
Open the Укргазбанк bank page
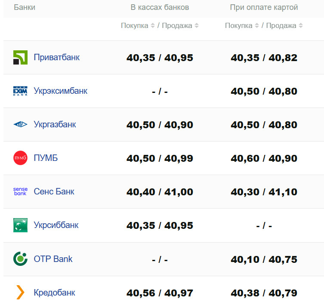pyautogui.click(x=55, y=124)
